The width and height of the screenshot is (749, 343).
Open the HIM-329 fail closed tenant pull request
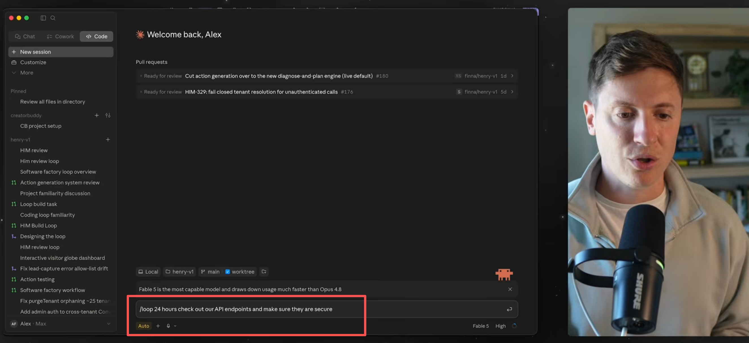326,92
